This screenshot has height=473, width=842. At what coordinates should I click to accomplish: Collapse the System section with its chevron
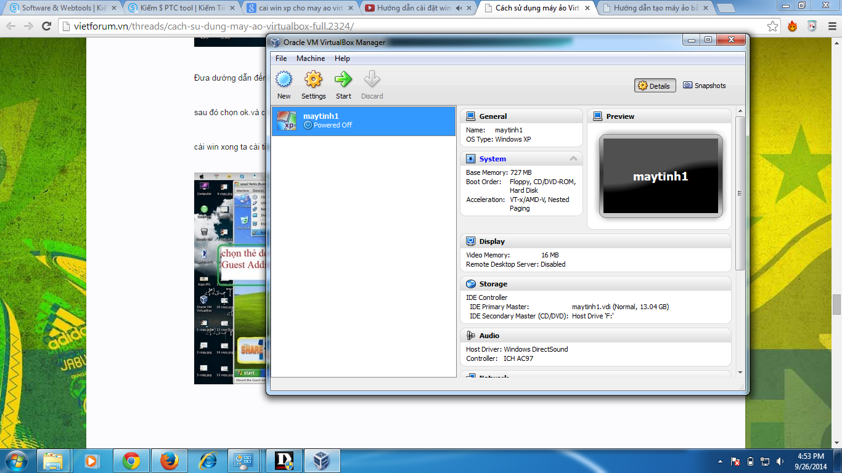(x=573, y=158)
